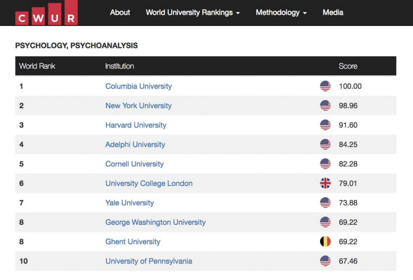Viewport: 413px width, 280px height.
Task: Click world rank 2 cell
Action: pyautogui.click(x=21, y=106)
